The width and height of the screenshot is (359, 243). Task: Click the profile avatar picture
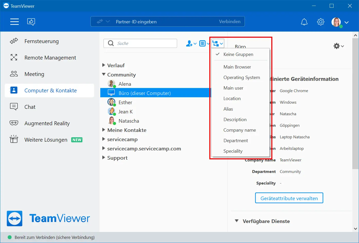tap(336, 22)
